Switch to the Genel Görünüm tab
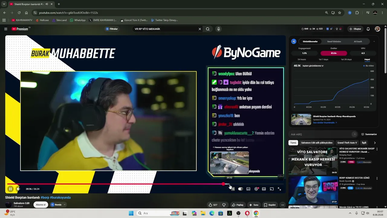This screenshot has width=387, height=218. (x=334, y=41)
